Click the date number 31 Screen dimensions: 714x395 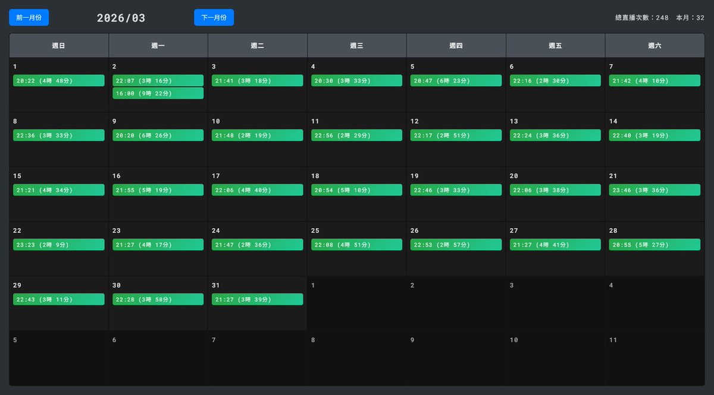coord(216,285)
